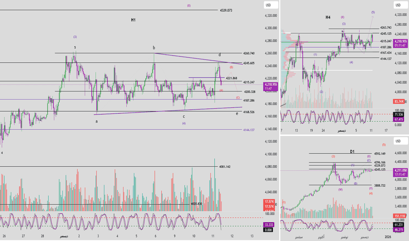Viewport: 409px width, 241px height.
Task: Click the red (B) projection label on H1
Action: (x=231, y=67)
